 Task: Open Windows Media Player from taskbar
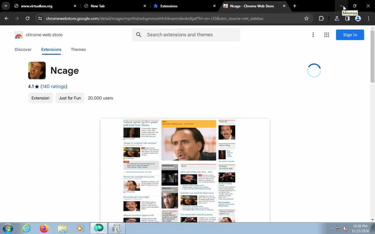[x=80, y=228]
